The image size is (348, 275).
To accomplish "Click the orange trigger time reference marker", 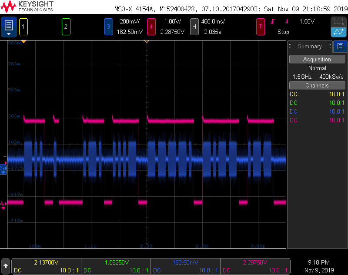I will click(147, 41).
